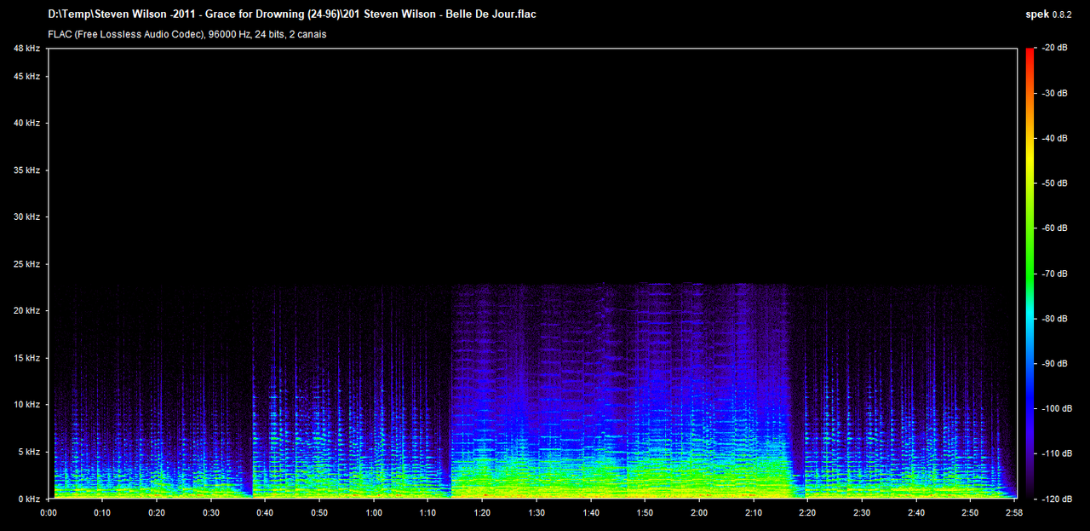Click the 0:40 time axis label
The width and height of the screenshot is (1090, 531).
[265, 513]
